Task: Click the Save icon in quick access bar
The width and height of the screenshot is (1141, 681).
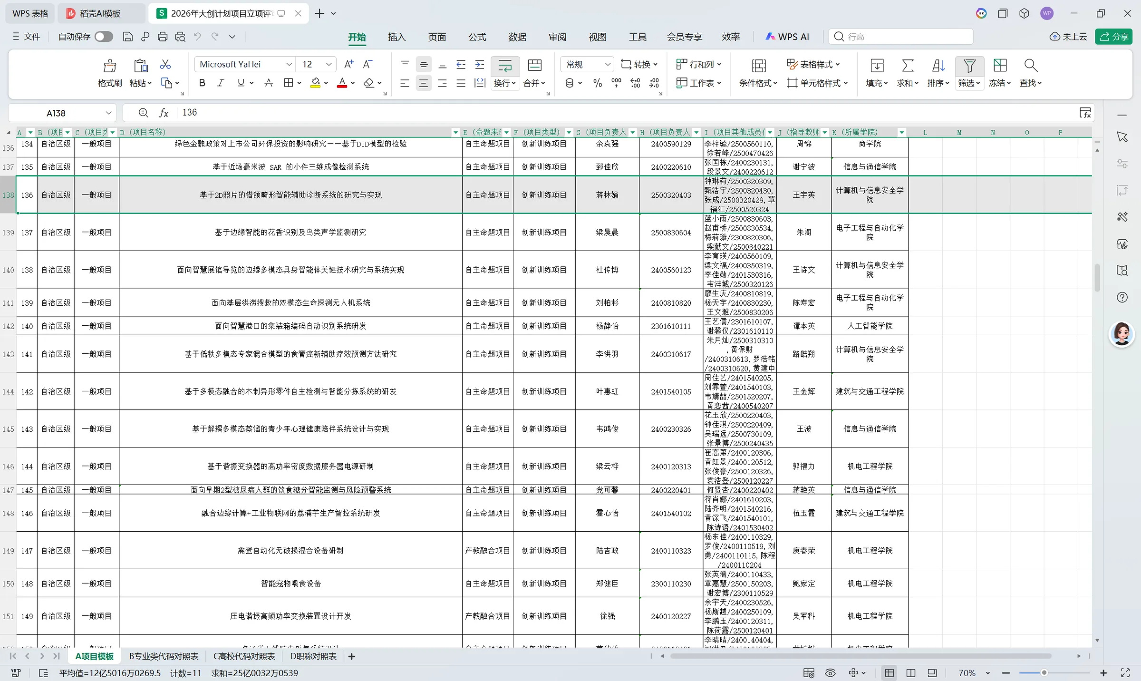Action: 127,37
